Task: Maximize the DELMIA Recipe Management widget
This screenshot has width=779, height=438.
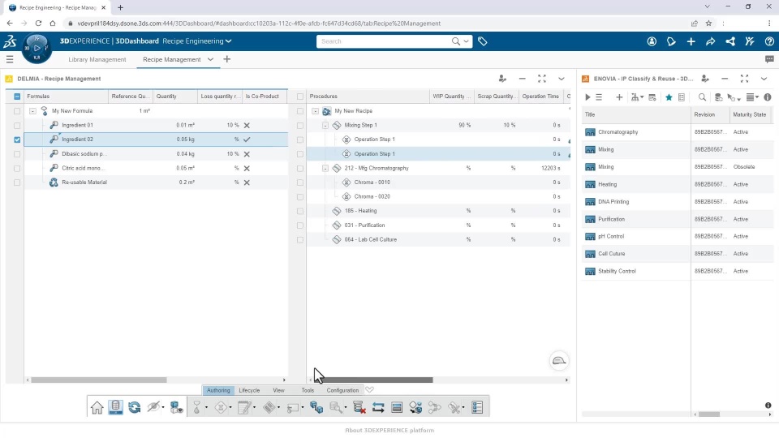Action: coord(541,79)
